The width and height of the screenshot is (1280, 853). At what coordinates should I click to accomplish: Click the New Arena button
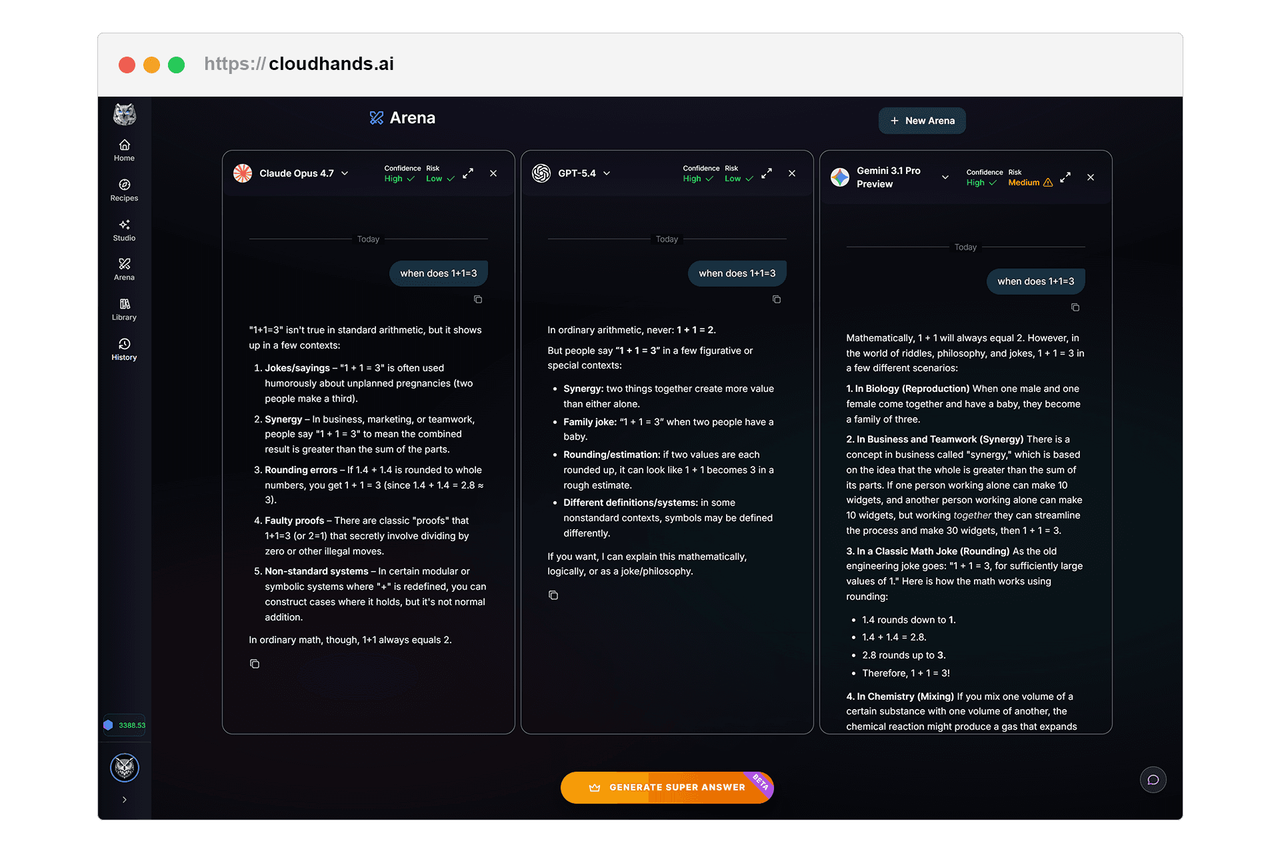[922, 121]
